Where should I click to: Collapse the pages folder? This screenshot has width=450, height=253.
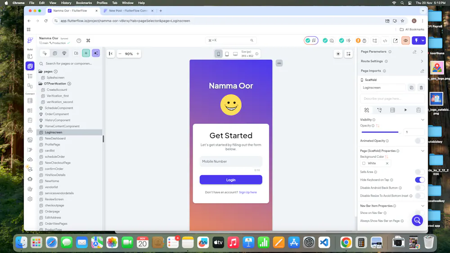click(40, 71)
